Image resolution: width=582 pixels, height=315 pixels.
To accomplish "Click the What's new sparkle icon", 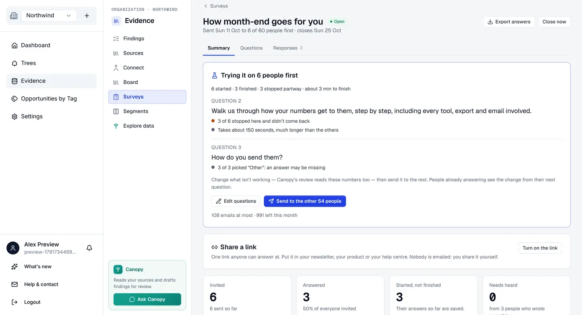I will coord(15,267).
